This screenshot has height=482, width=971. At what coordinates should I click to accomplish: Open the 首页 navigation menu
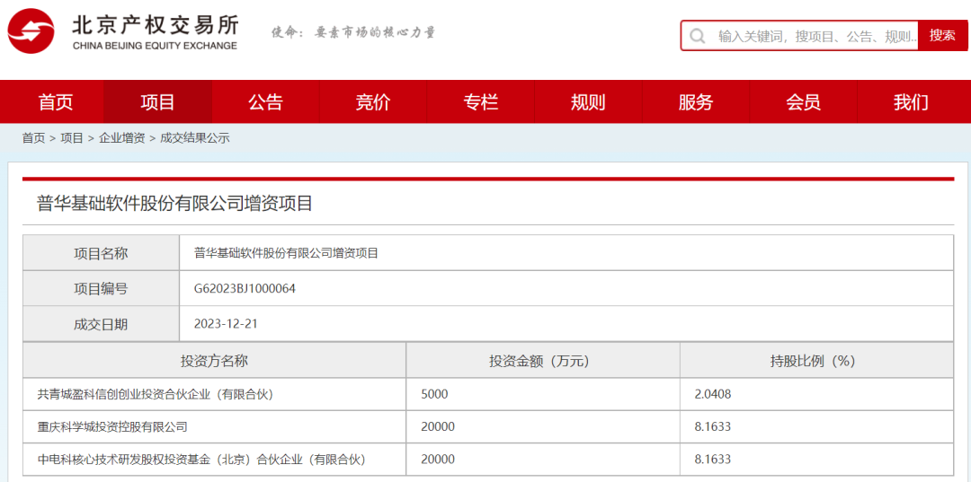pos(56,102)
